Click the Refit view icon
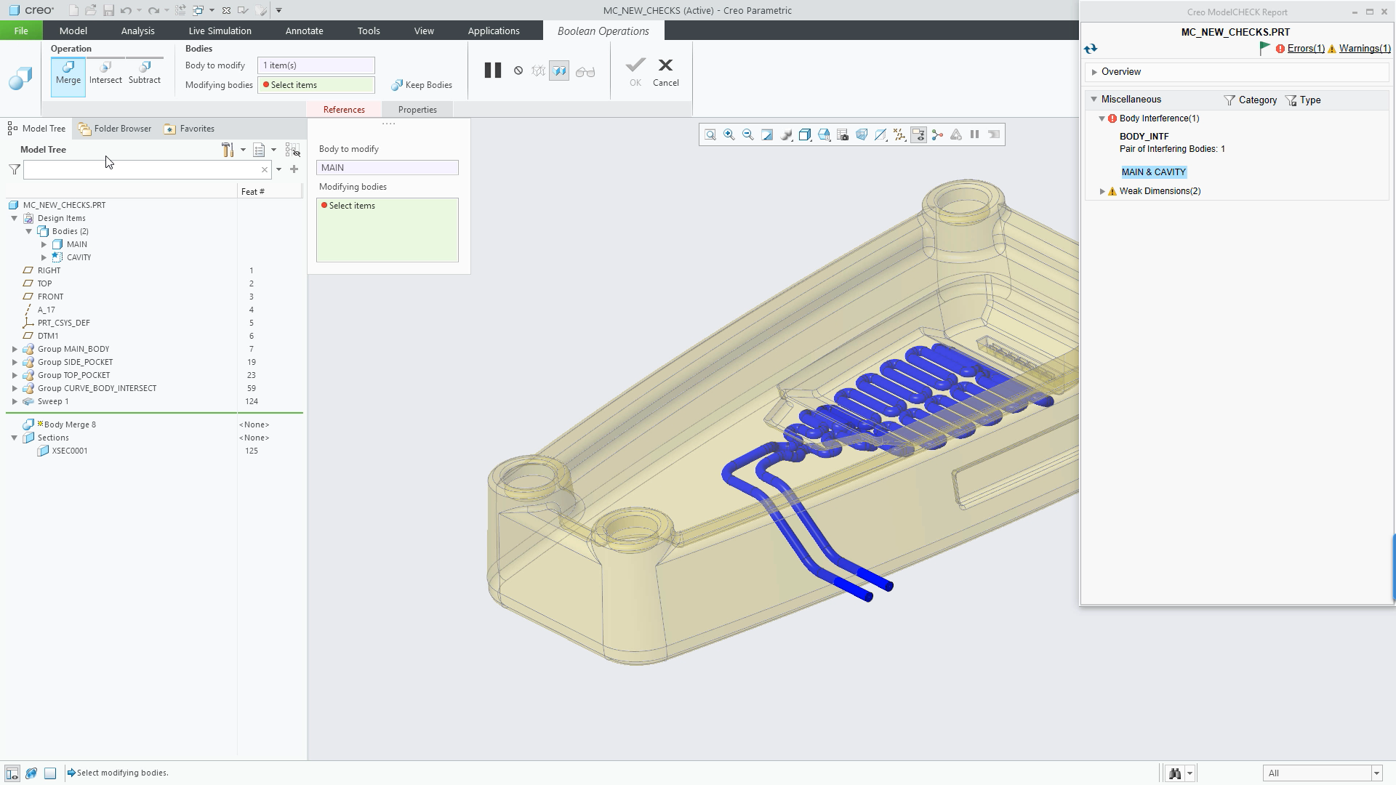The height and width of the screenshot is (785, 1396). [x=710, y=135]
